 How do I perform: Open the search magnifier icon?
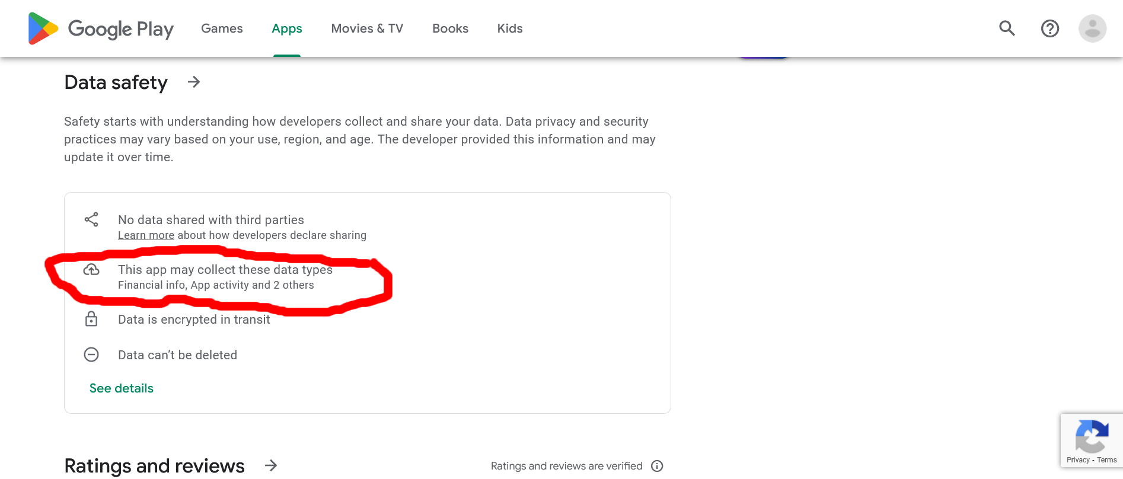pyautogui.click(x=1007, y=28)
